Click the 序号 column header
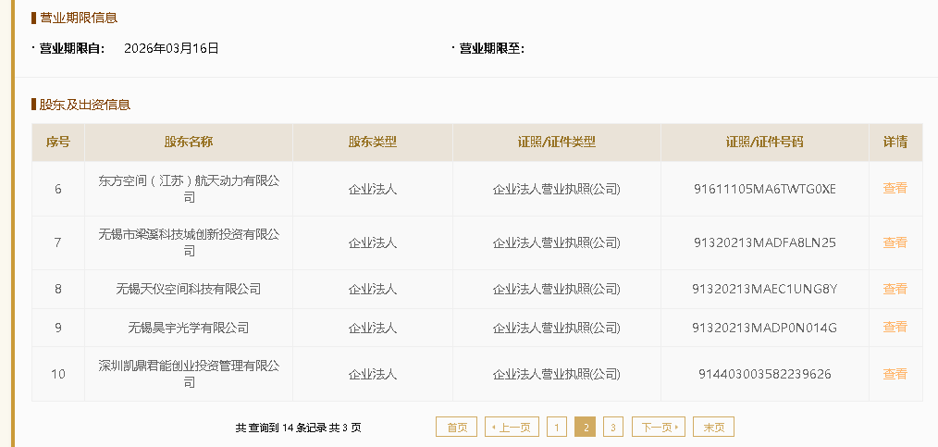This screenshot has height=447, width=938. (x=58, y=143)
